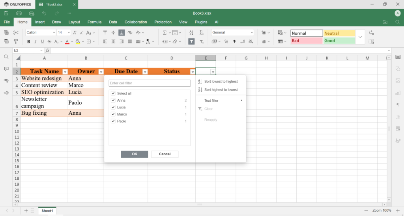The image size is (404, 216).
Task: Apply underline formatting
Action: coord(43,41)
